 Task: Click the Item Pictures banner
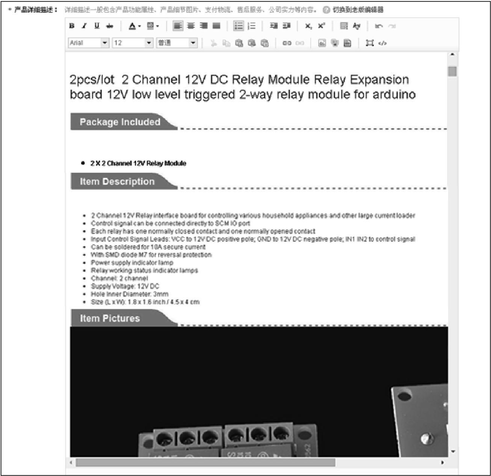pos(124,318)
